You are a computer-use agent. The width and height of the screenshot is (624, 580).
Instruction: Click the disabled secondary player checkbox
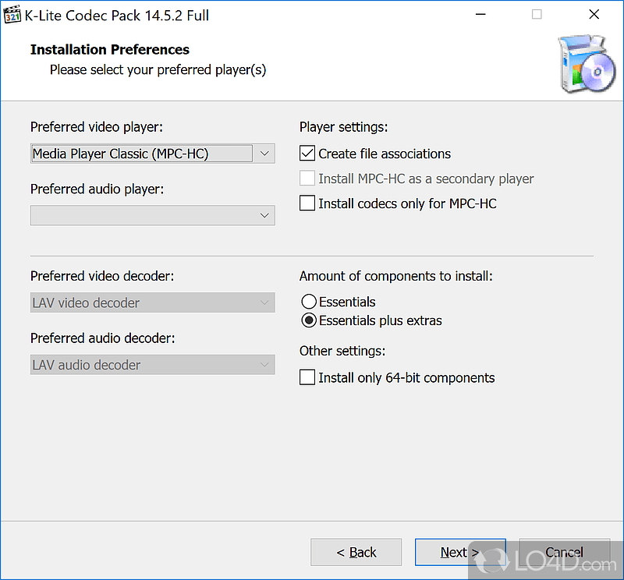pyautogui.click(x=307, y=179)
